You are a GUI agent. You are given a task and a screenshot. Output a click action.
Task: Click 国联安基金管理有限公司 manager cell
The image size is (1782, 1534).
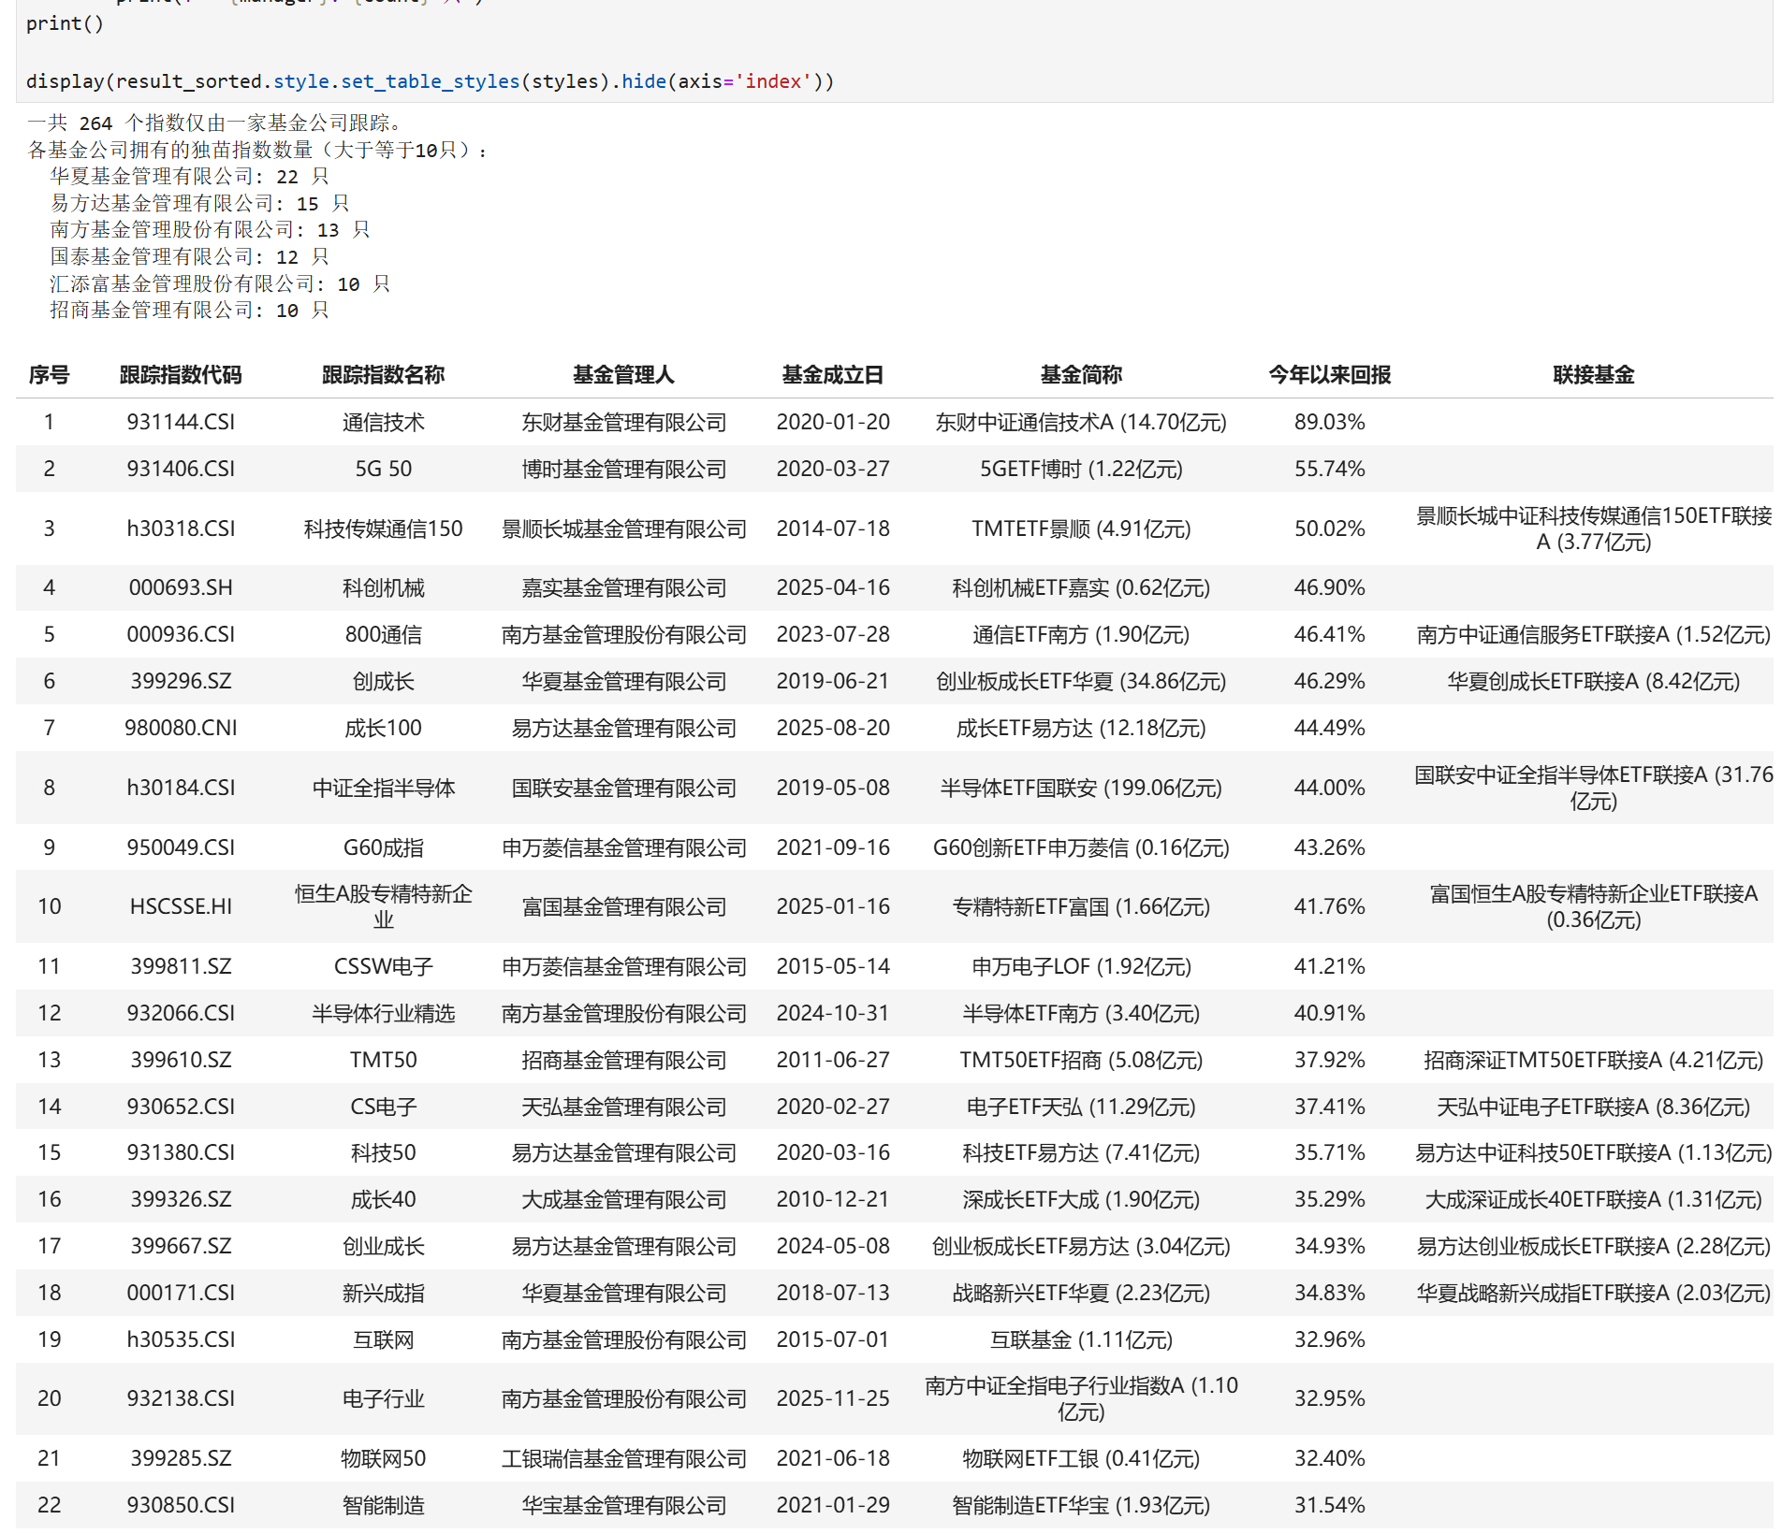tap(623, 788)
